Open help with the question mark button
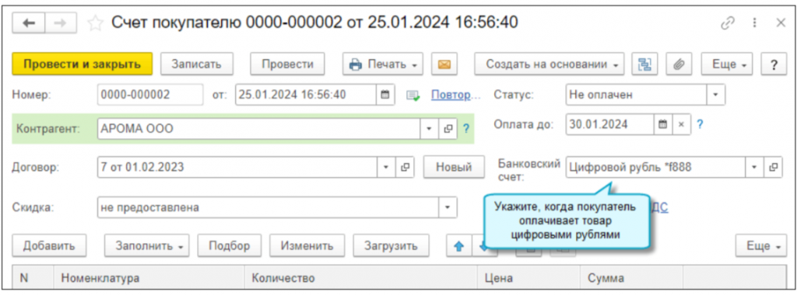This screenshot has width=797, height=295. tap(774, 64)
